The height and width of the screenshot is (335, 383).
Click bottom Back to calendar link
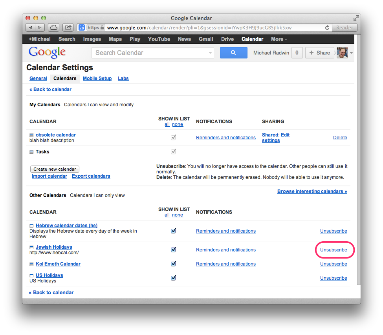[x=51, y=292]
